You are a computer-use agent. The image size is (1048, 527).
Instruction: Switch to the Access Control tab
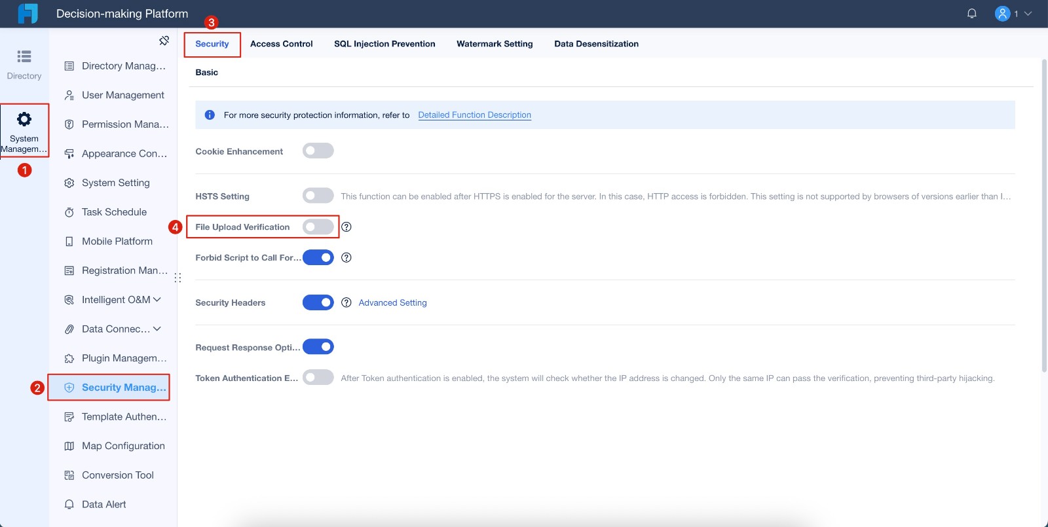tap(282, 44)
